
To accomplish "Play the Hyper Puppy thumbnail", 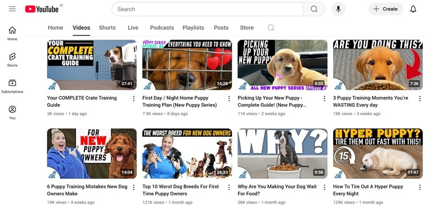I will [x=378, y=154].
